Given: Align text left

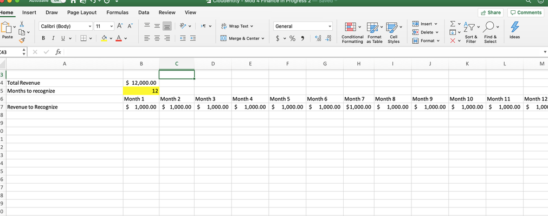Looking at the screenshot, I should 147,38.
